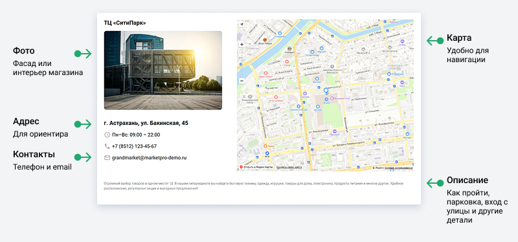This screenshot has height=242, width=518.
Task: Click the address 'г. Астрахань, ул. Бакинская, 45'
Action: (x=146, y=123)
